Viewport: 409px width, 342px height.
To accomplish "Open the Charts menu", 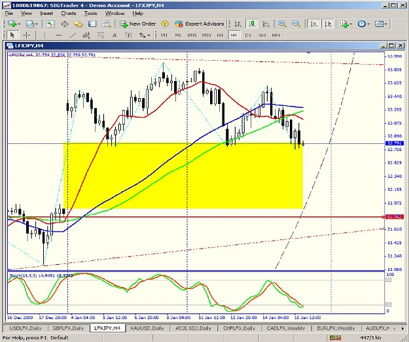I will click(69, 13).
